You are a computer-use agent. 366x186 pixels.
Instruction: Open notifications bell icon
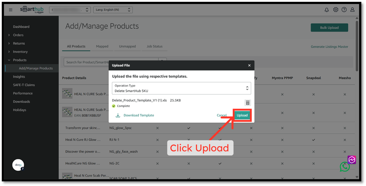[x=327, y=10]
